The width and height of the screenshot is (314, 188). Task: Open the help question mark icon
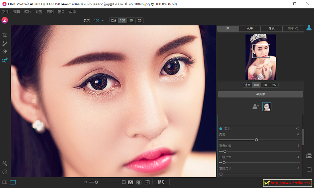coord(5,172)
